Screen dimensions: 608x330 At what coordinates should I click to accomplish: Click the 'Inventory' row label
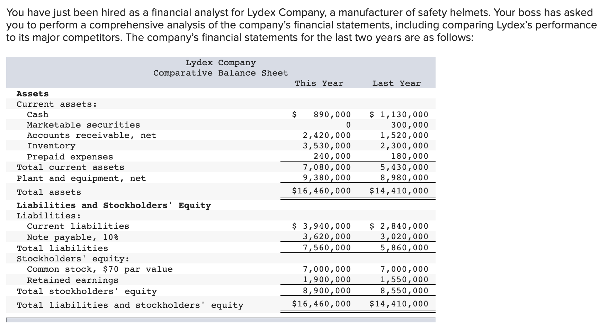tap(51, 146)
